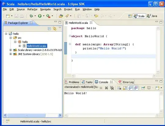Toggle Link with Editor in Package Explorer
The width and height of the screenshot is (165, 126).
click(x=55, y=29)
